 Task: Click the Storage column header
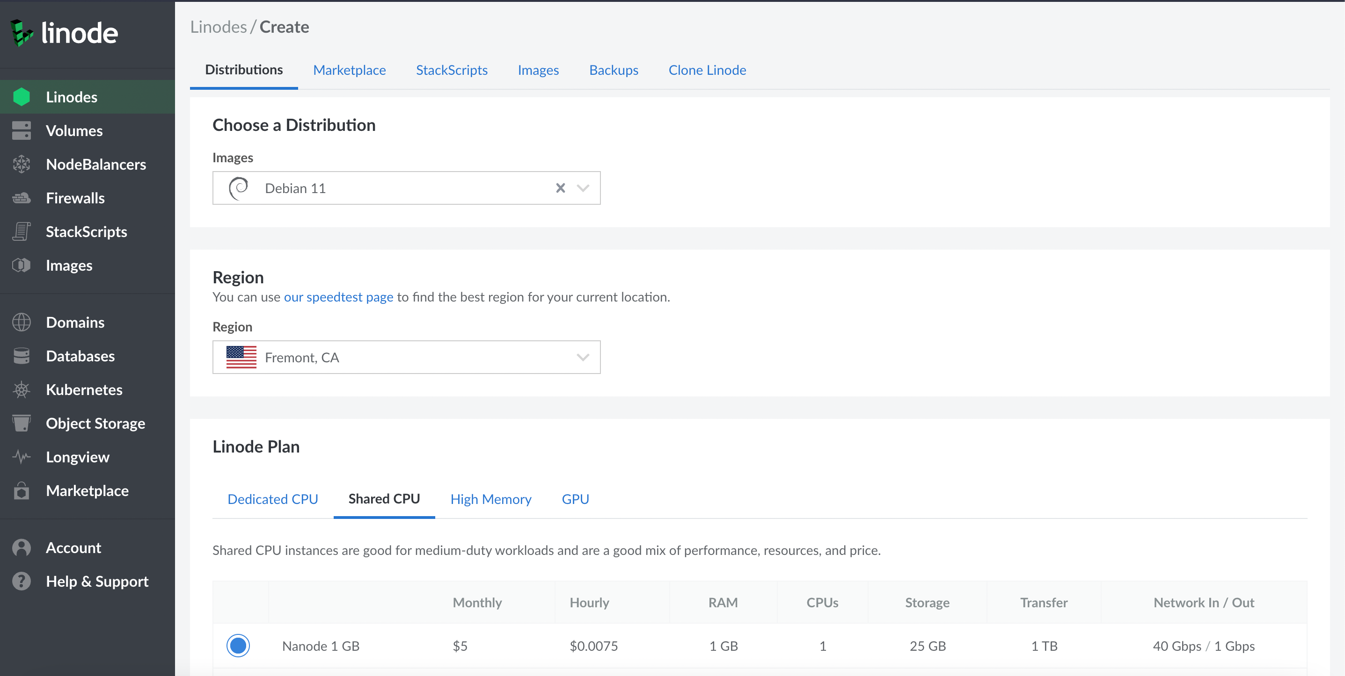[927, 603]
